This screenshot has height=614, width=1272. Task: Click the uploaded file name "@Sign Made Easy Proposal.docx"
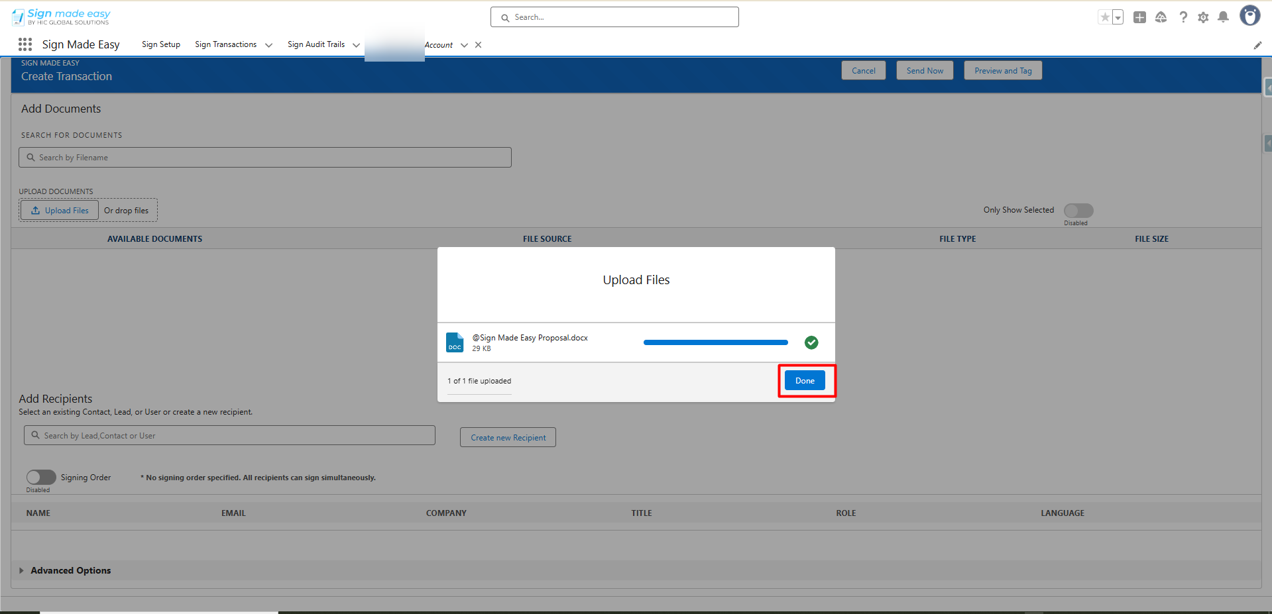(530, 338)
